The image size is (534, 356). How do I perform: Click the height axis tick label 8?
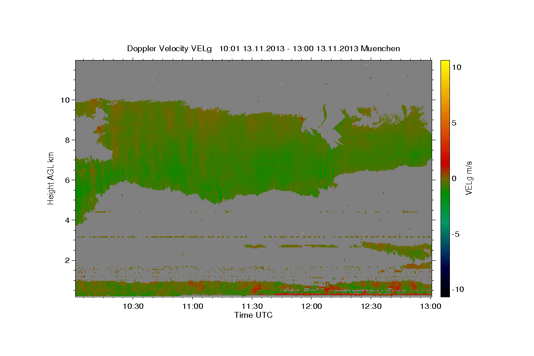coord(68,140)
